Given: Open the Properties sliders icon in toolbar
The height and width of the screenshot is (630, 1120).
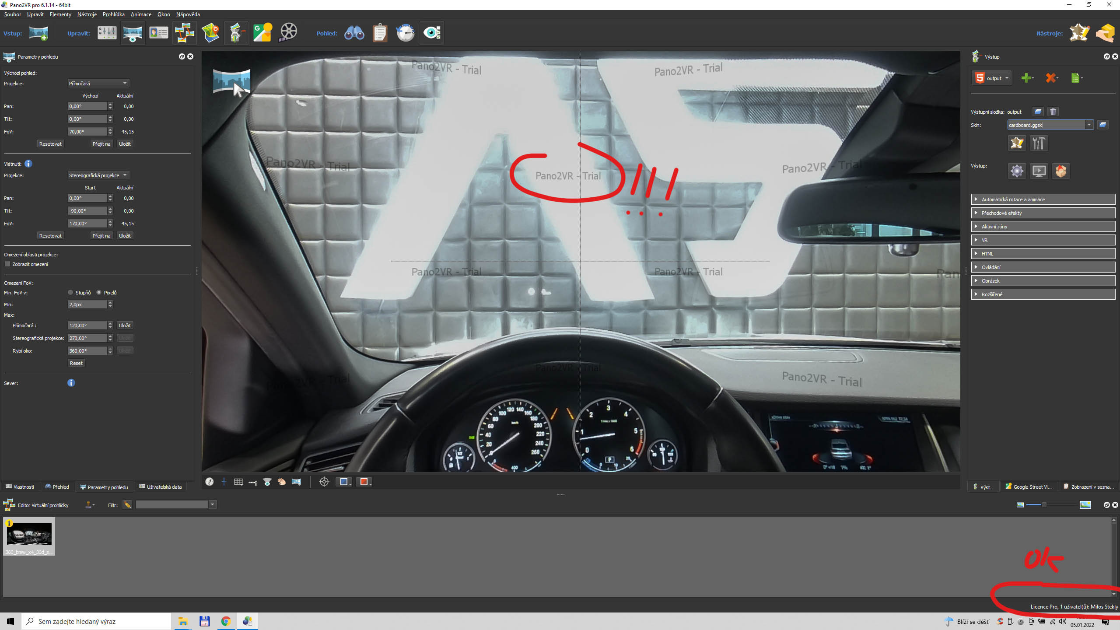Looking at the screenshot, I should coord(107,33).
